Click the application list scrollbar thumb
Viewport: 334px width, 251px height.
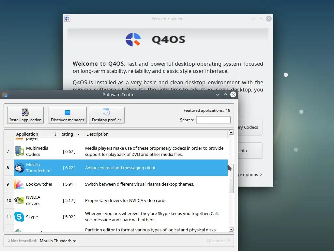pos(231,178)
